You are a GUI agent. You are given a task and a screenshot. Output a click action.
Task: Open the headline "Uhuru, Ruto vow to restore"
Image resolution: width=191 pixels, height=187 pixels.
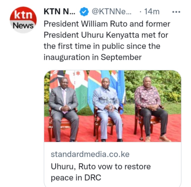tap(101, 166)
